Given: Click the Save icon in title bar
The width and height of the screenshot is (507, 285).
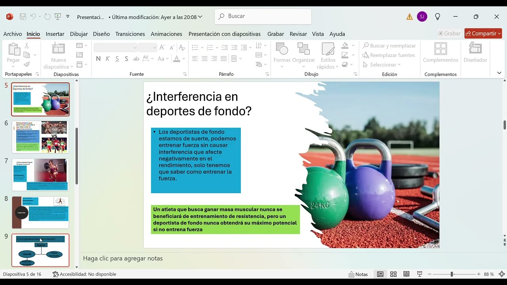Looking at the screenshot, I should (x=23, y=17).
